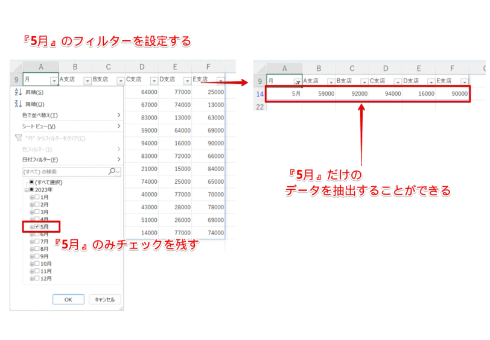Open C支店 filter dropdown in left sheet
This screenshot has width=490, height=340.
pyautogui.click(x=154, y=81)
